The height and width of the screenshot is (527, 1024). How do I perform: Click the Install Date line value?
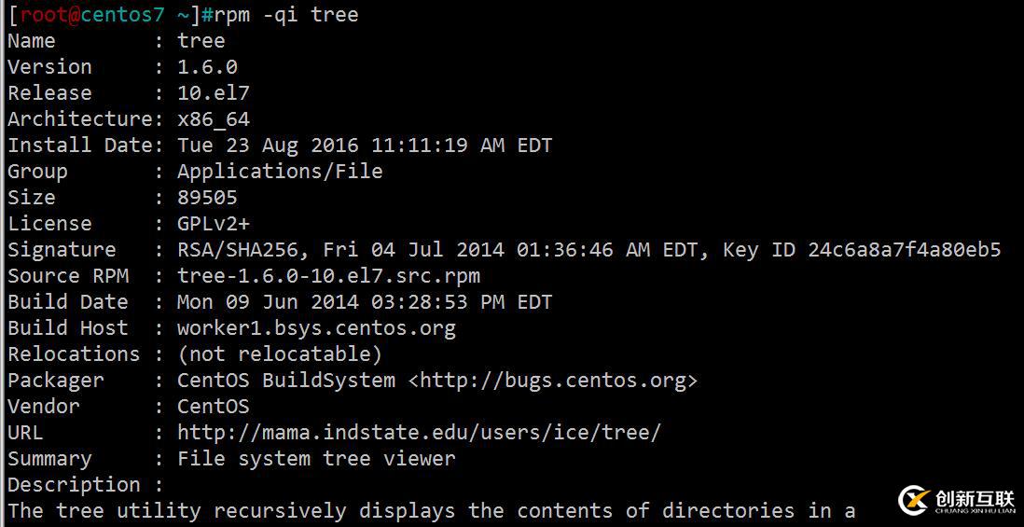coord(365,145)
